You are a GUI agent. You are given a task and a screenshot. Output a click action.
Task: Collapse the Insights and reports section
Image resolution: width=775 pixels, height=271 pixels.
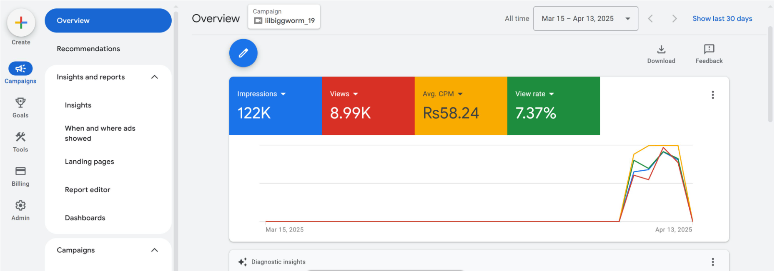coord(154,77)
